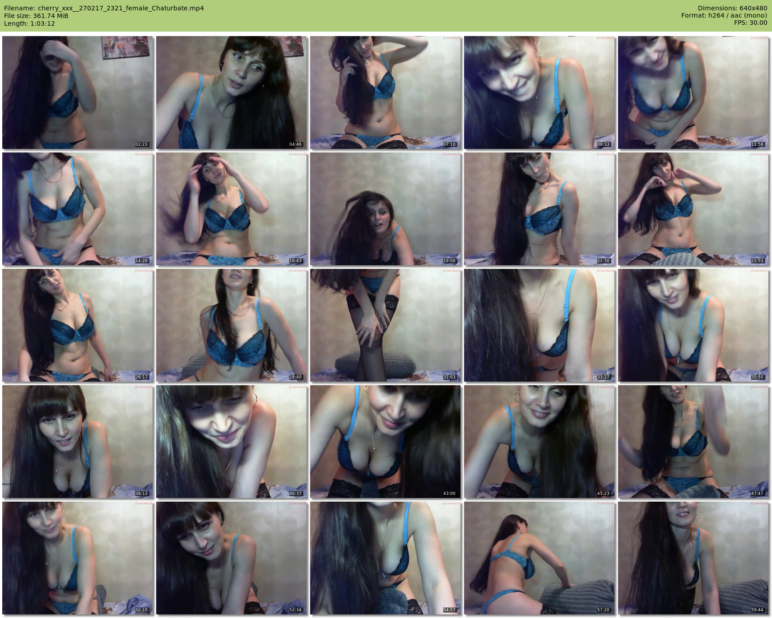The height and width of the screenshot is (618, 772).
Task: Click the thumbnail at 47:47
Action: (693, 442)
